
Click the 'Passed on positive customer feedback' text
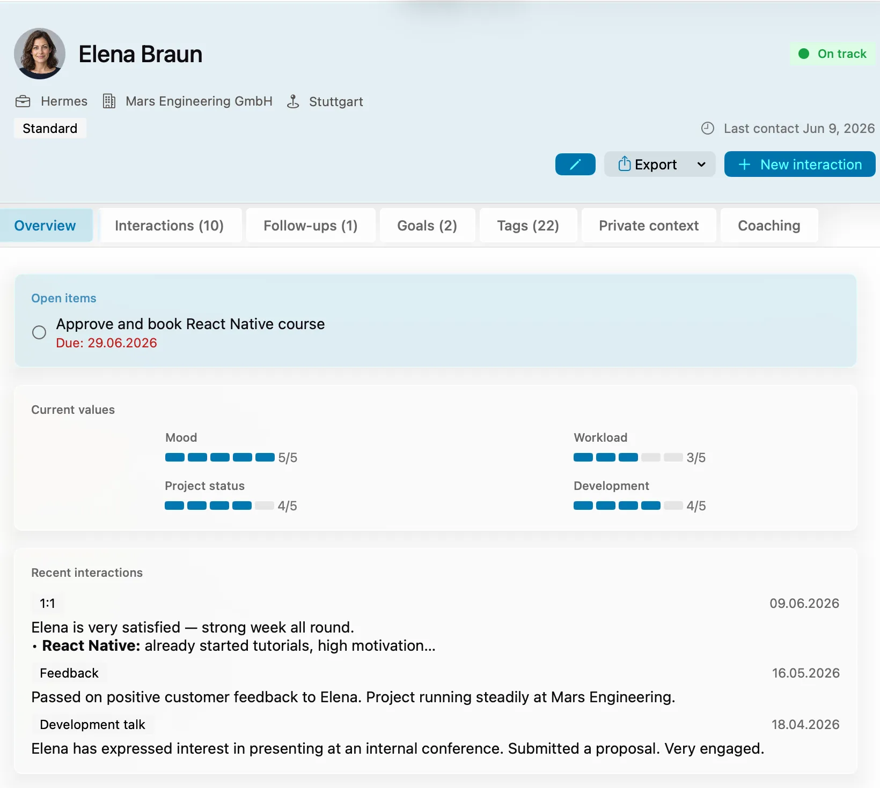click(353, 697)
